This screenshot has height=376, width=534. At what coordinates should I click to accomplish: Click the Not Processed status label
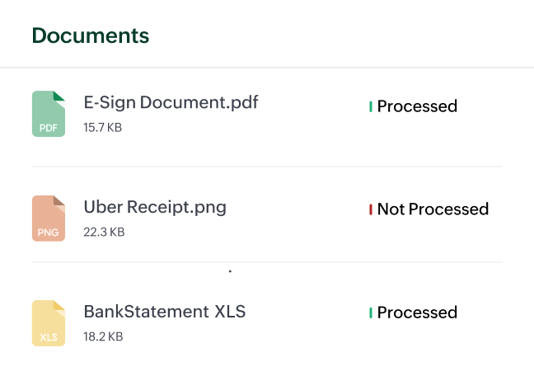point(433,209)
